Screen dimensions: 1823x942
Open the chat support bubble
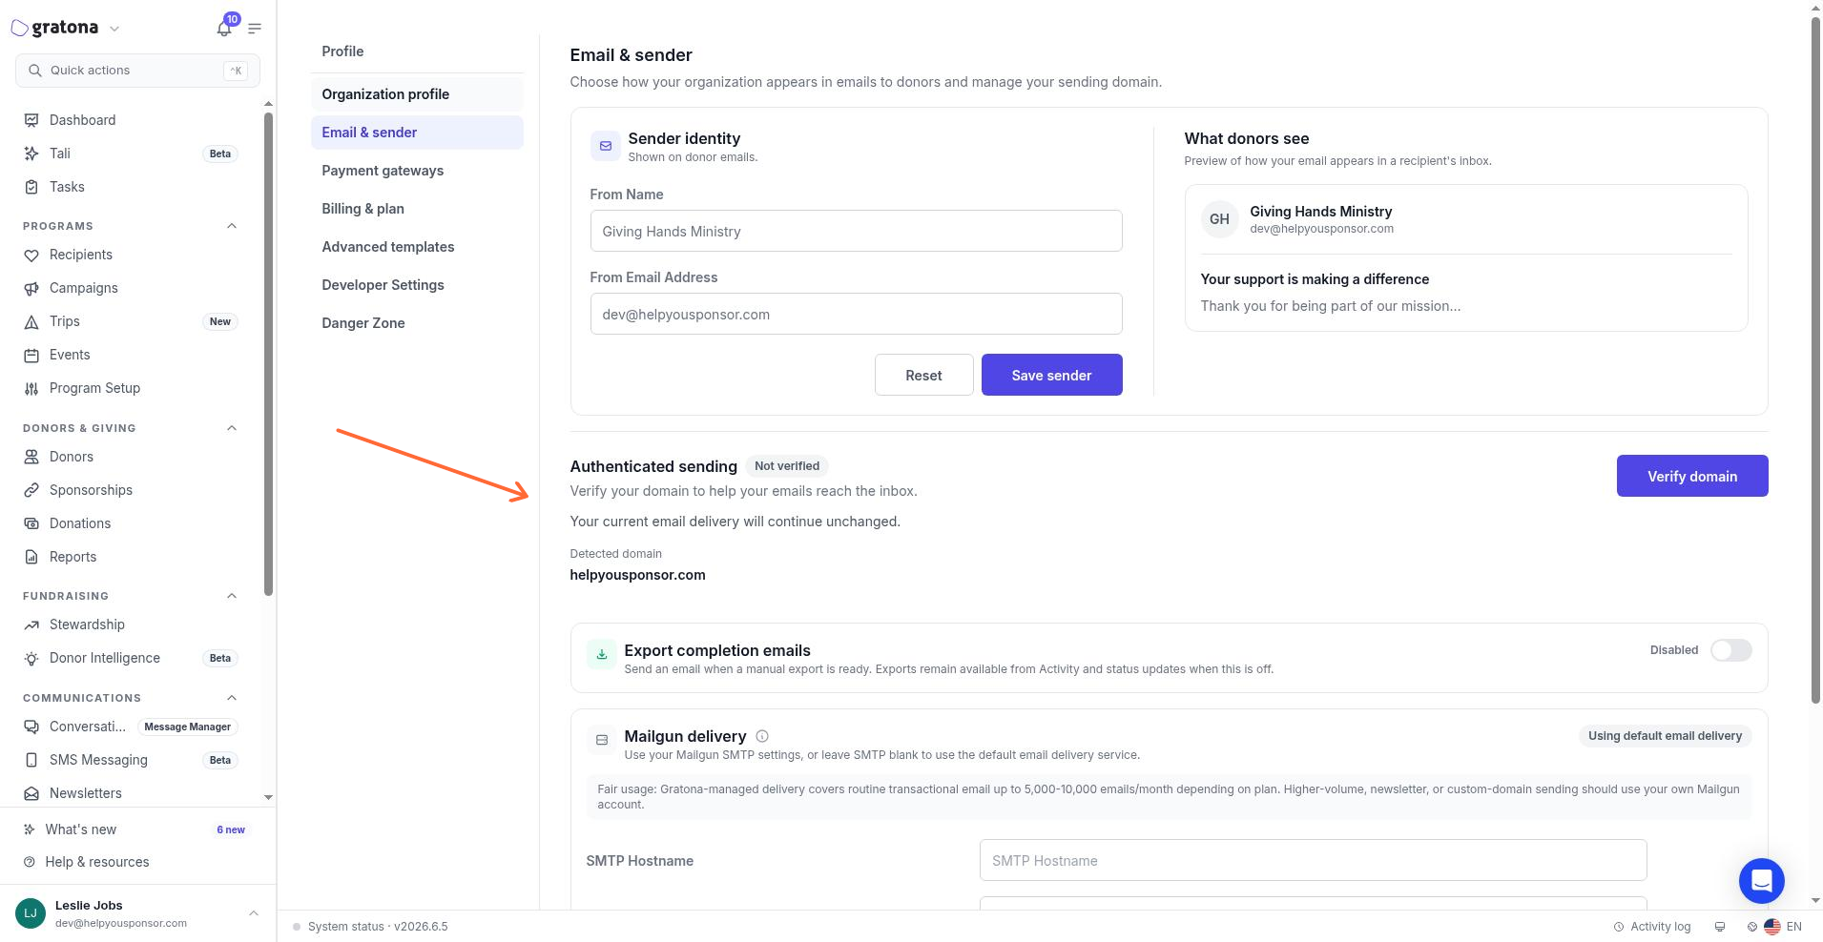(1761, 881)
